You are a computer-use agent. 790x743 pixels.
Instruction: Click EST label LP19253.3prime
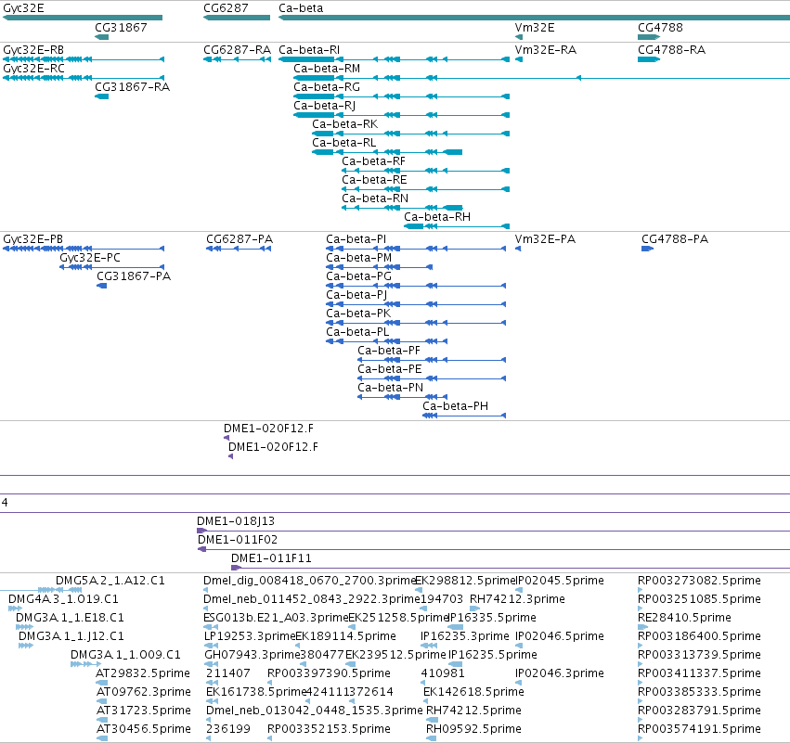250,636
